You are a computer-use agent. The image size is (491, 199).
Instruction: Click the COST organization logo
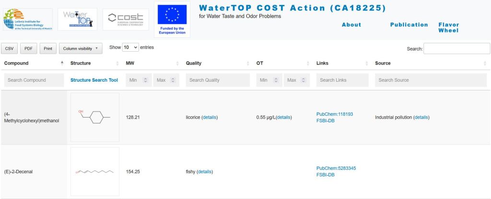126,19
